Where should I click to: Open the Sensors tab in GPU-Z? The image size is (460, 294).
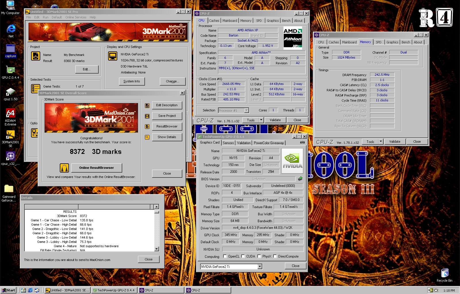click(228, 143)
